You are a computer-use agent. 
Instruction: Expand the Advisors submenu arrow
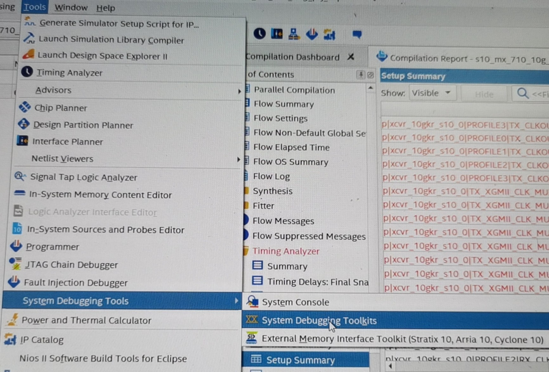(239, 91)
